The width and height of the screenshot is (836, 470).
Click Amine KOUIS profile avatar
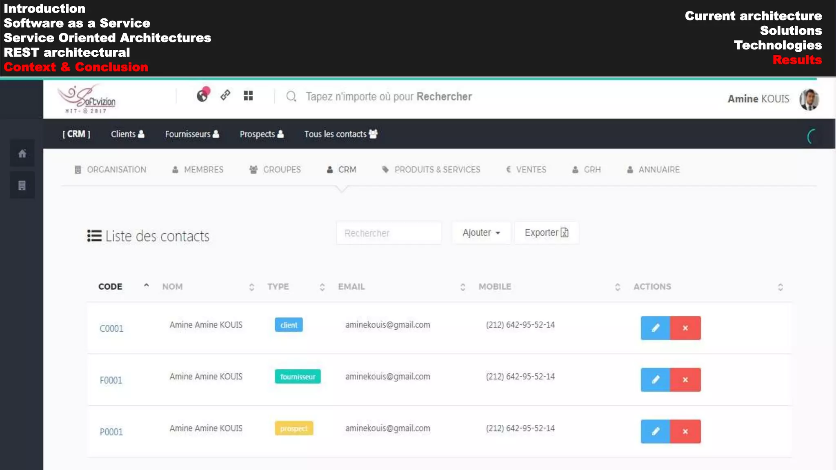[809, 99]
